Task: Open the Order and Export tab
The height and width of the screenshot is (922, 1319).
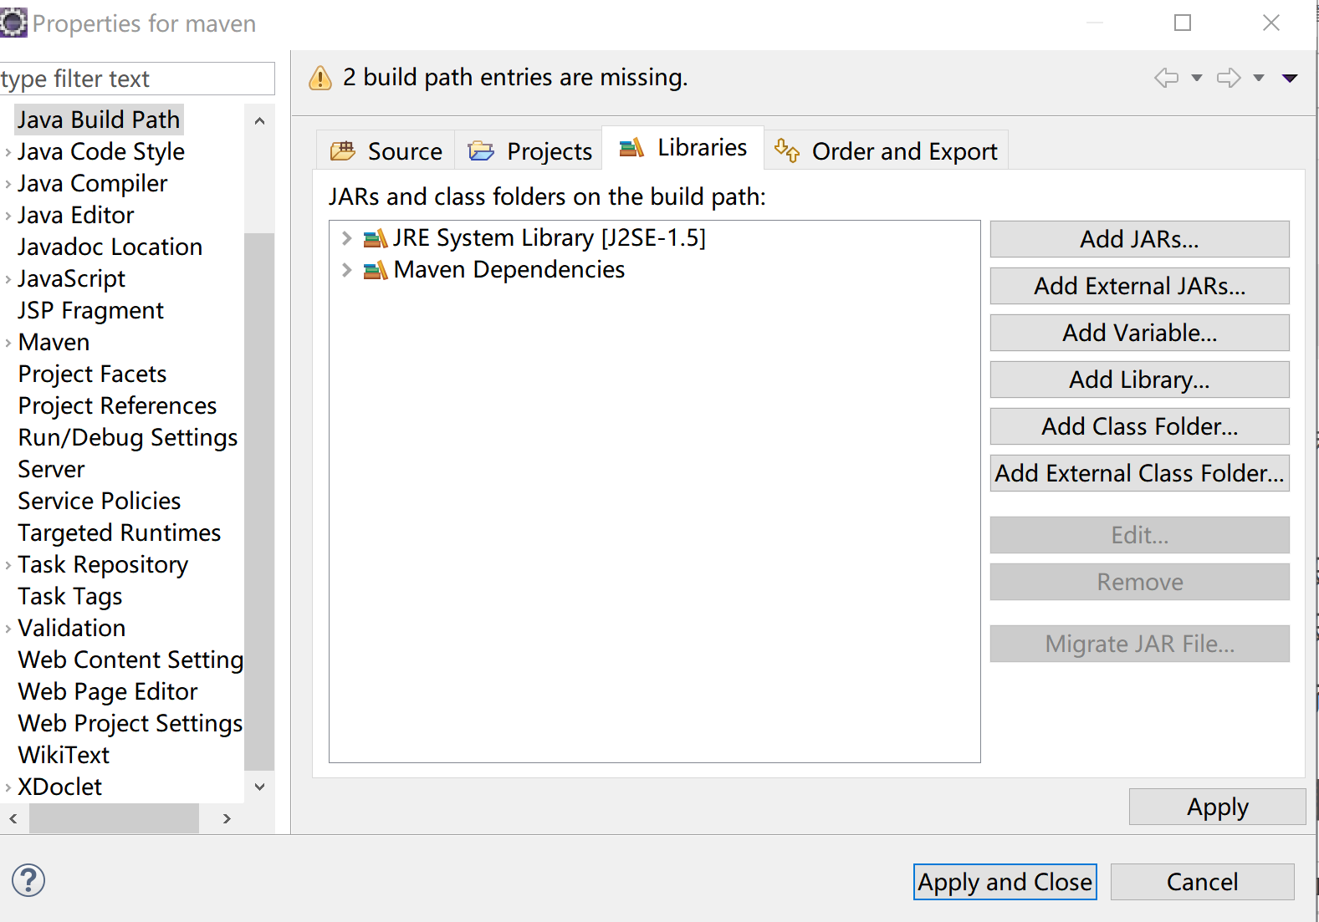Action: coord(887,151)
